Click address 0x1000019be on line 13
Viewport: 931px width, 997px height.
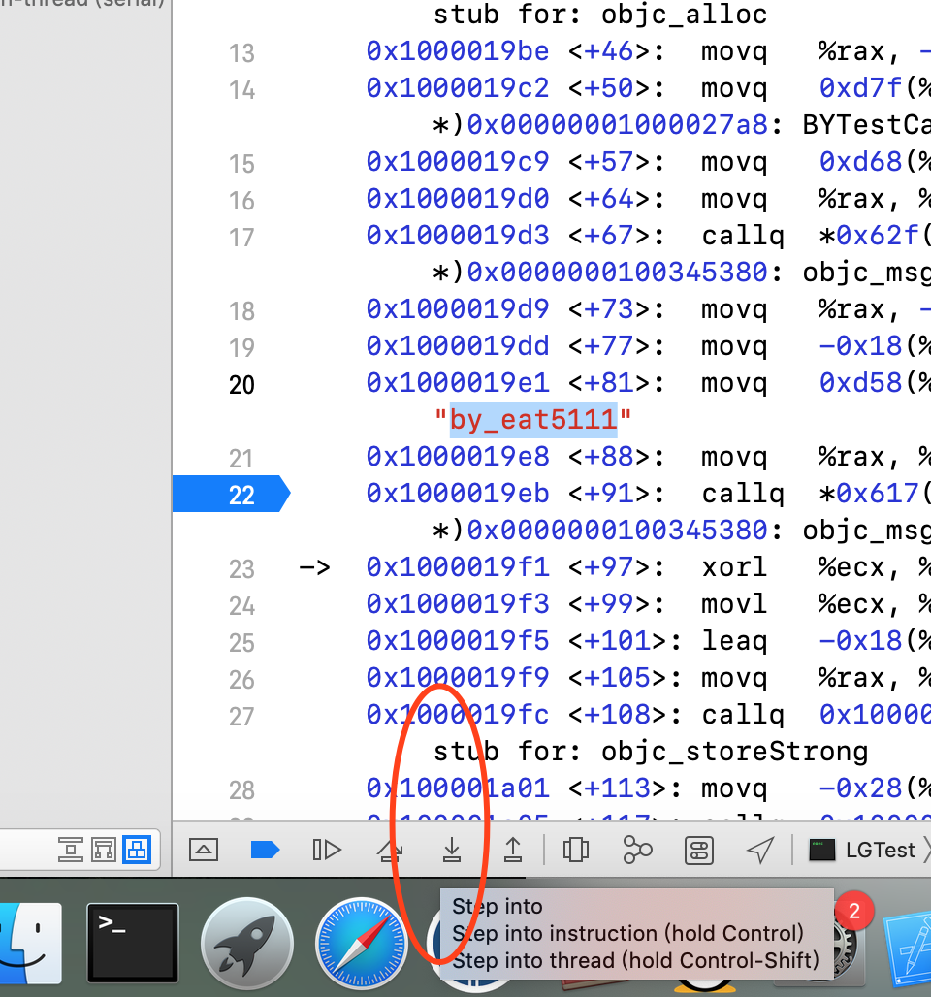pos(457,50)
